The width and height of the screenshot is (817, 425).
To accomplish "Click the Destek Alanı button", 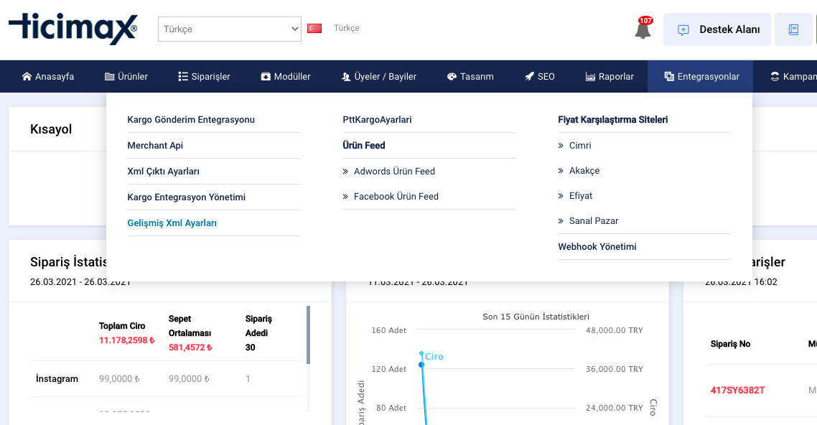I will coord(717,29).
